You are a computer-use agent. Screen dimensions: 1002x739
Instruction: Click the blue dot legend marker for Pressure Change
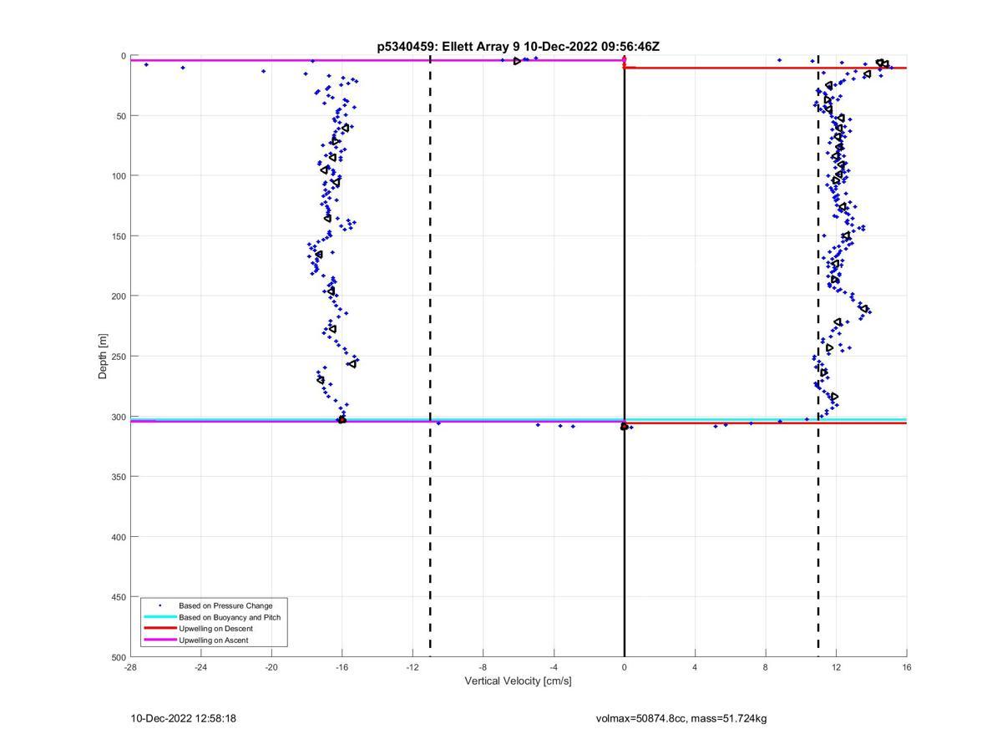159,605
